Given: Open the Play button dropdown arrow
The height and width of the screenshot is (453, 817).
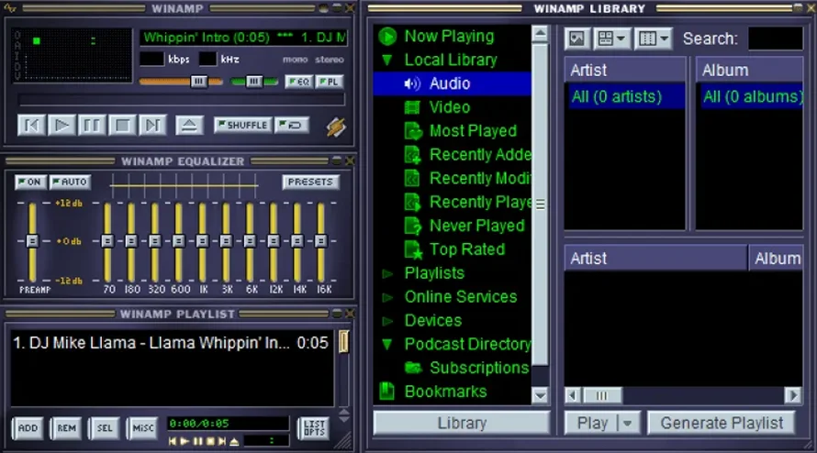Looking at the screenshot, I should (x=628, y=423).
